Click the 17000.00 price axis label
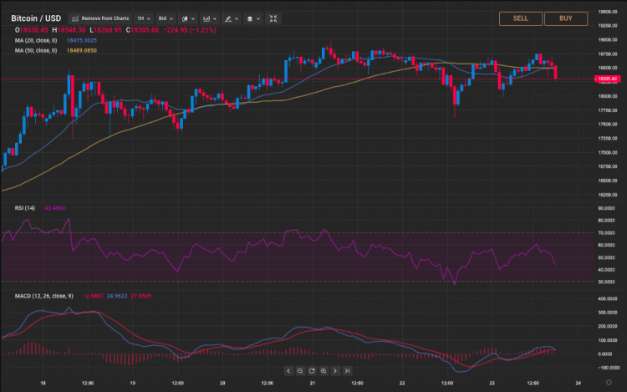 point(608,153)
